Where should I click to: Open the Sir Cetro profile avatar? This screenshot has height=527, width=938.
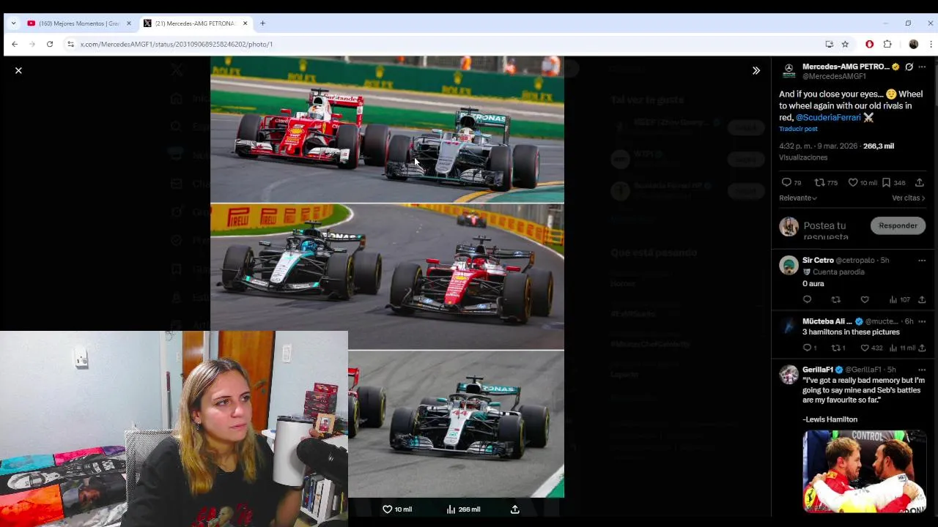(x=789, y=265)
